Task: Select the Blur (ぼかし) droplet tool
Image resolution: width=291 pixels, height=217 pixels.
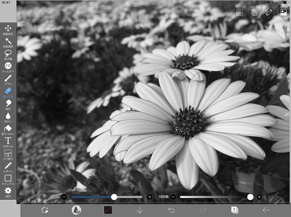Action: 8,117
